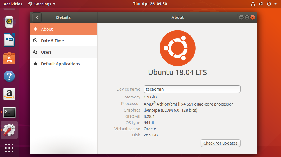Viewport: 281px width, 157px height.
Task: Click the Ubuntu logo
Action: (x=177, y=48)
